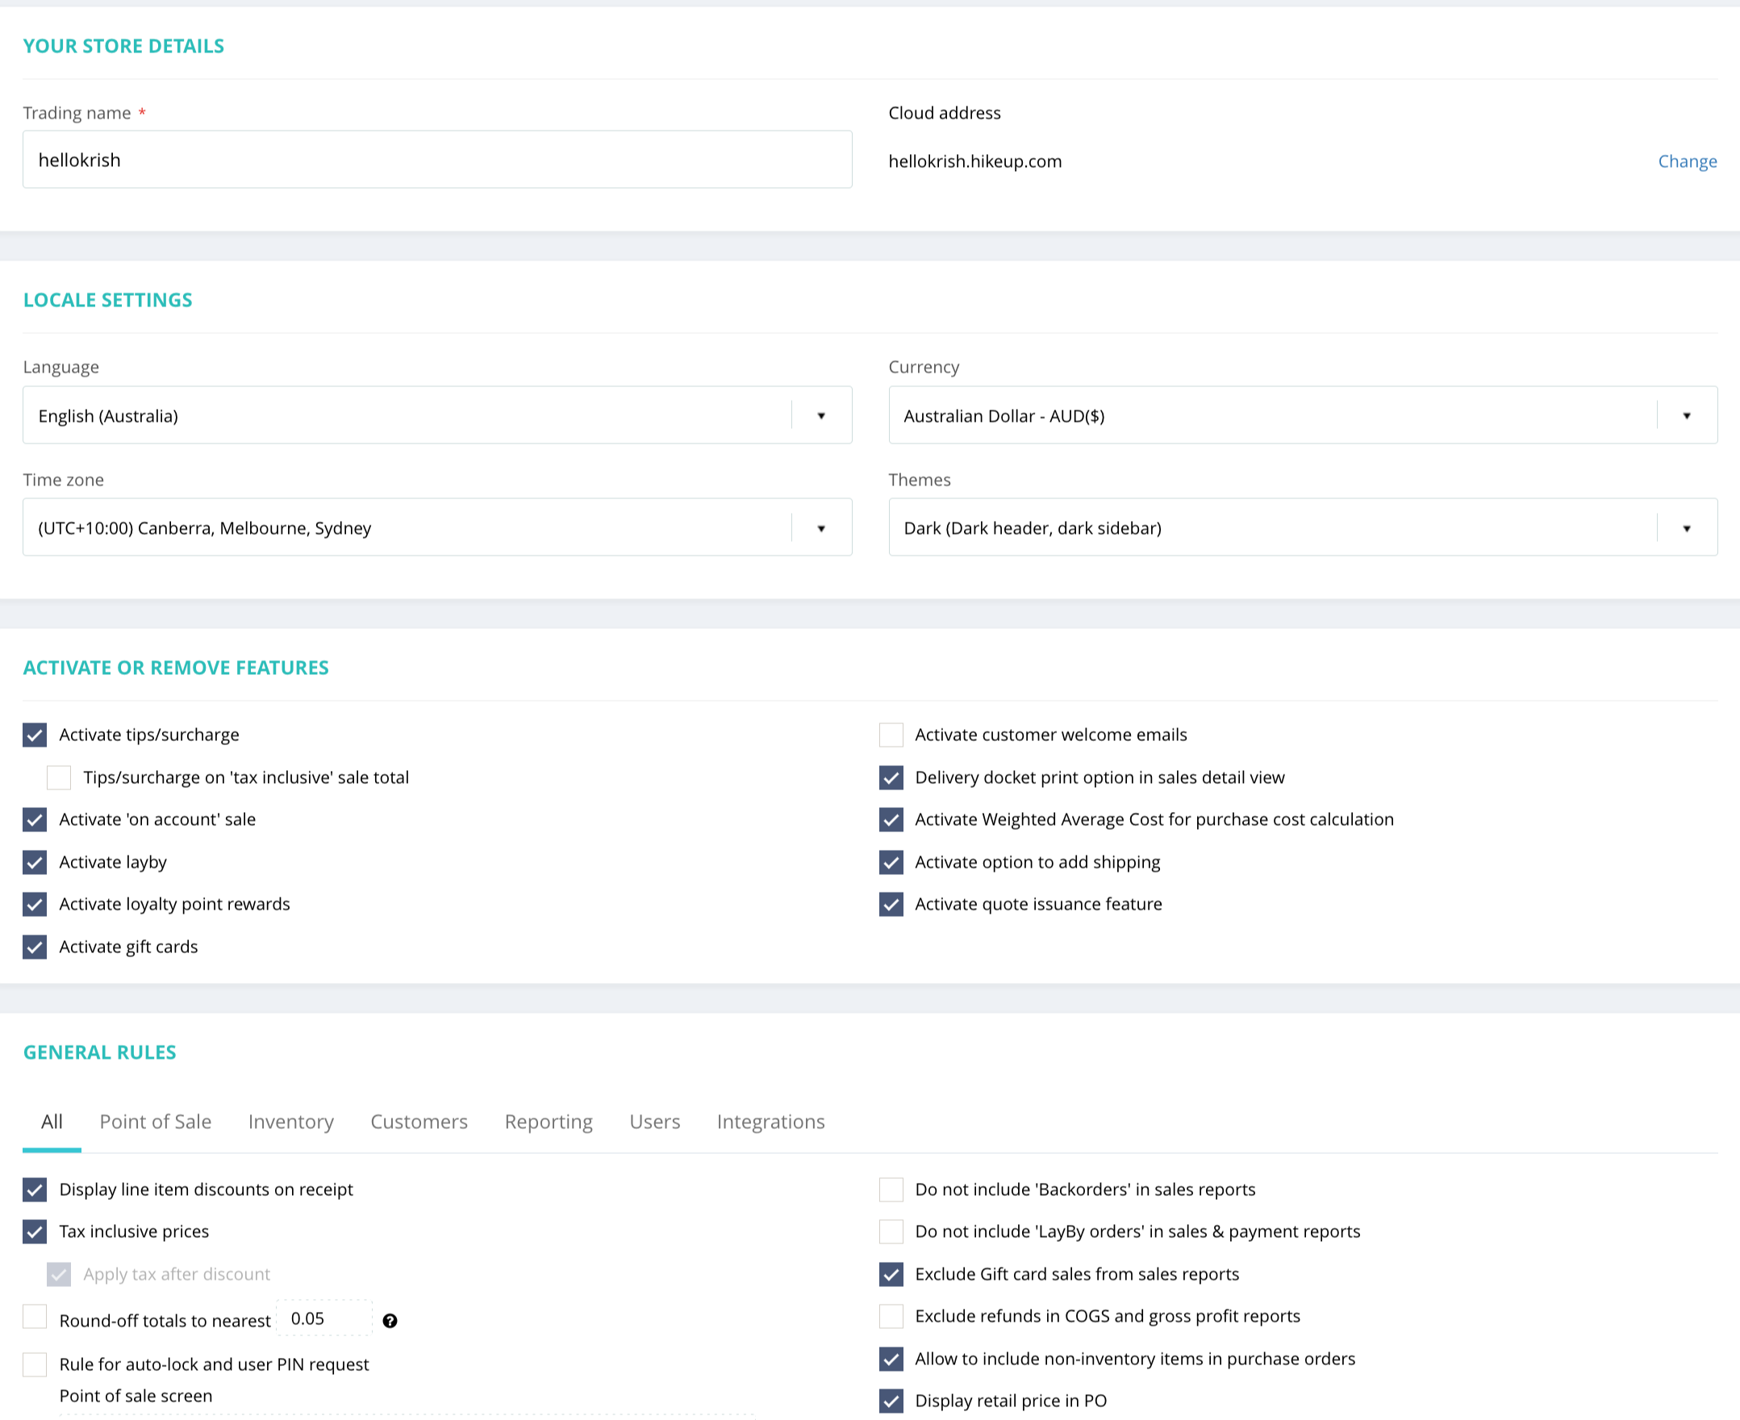
Task: Toggle Activate layby checkbox
Action: pos(35,862)
